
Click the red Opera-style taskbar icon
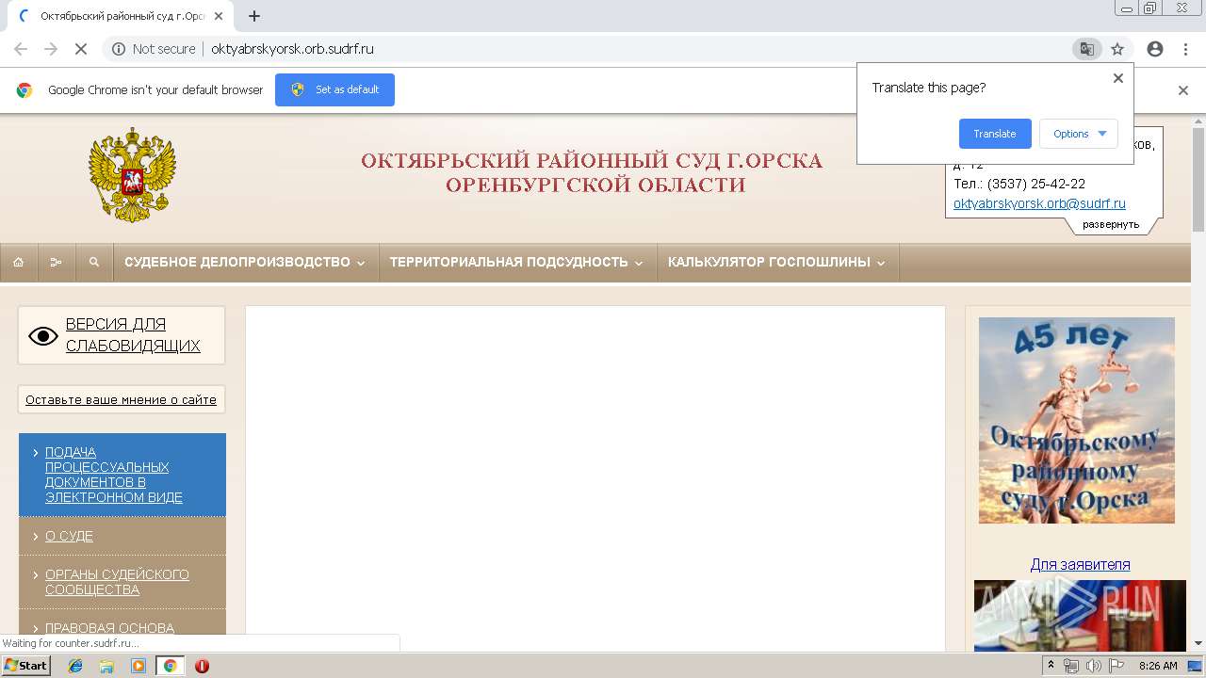point(202,666)
